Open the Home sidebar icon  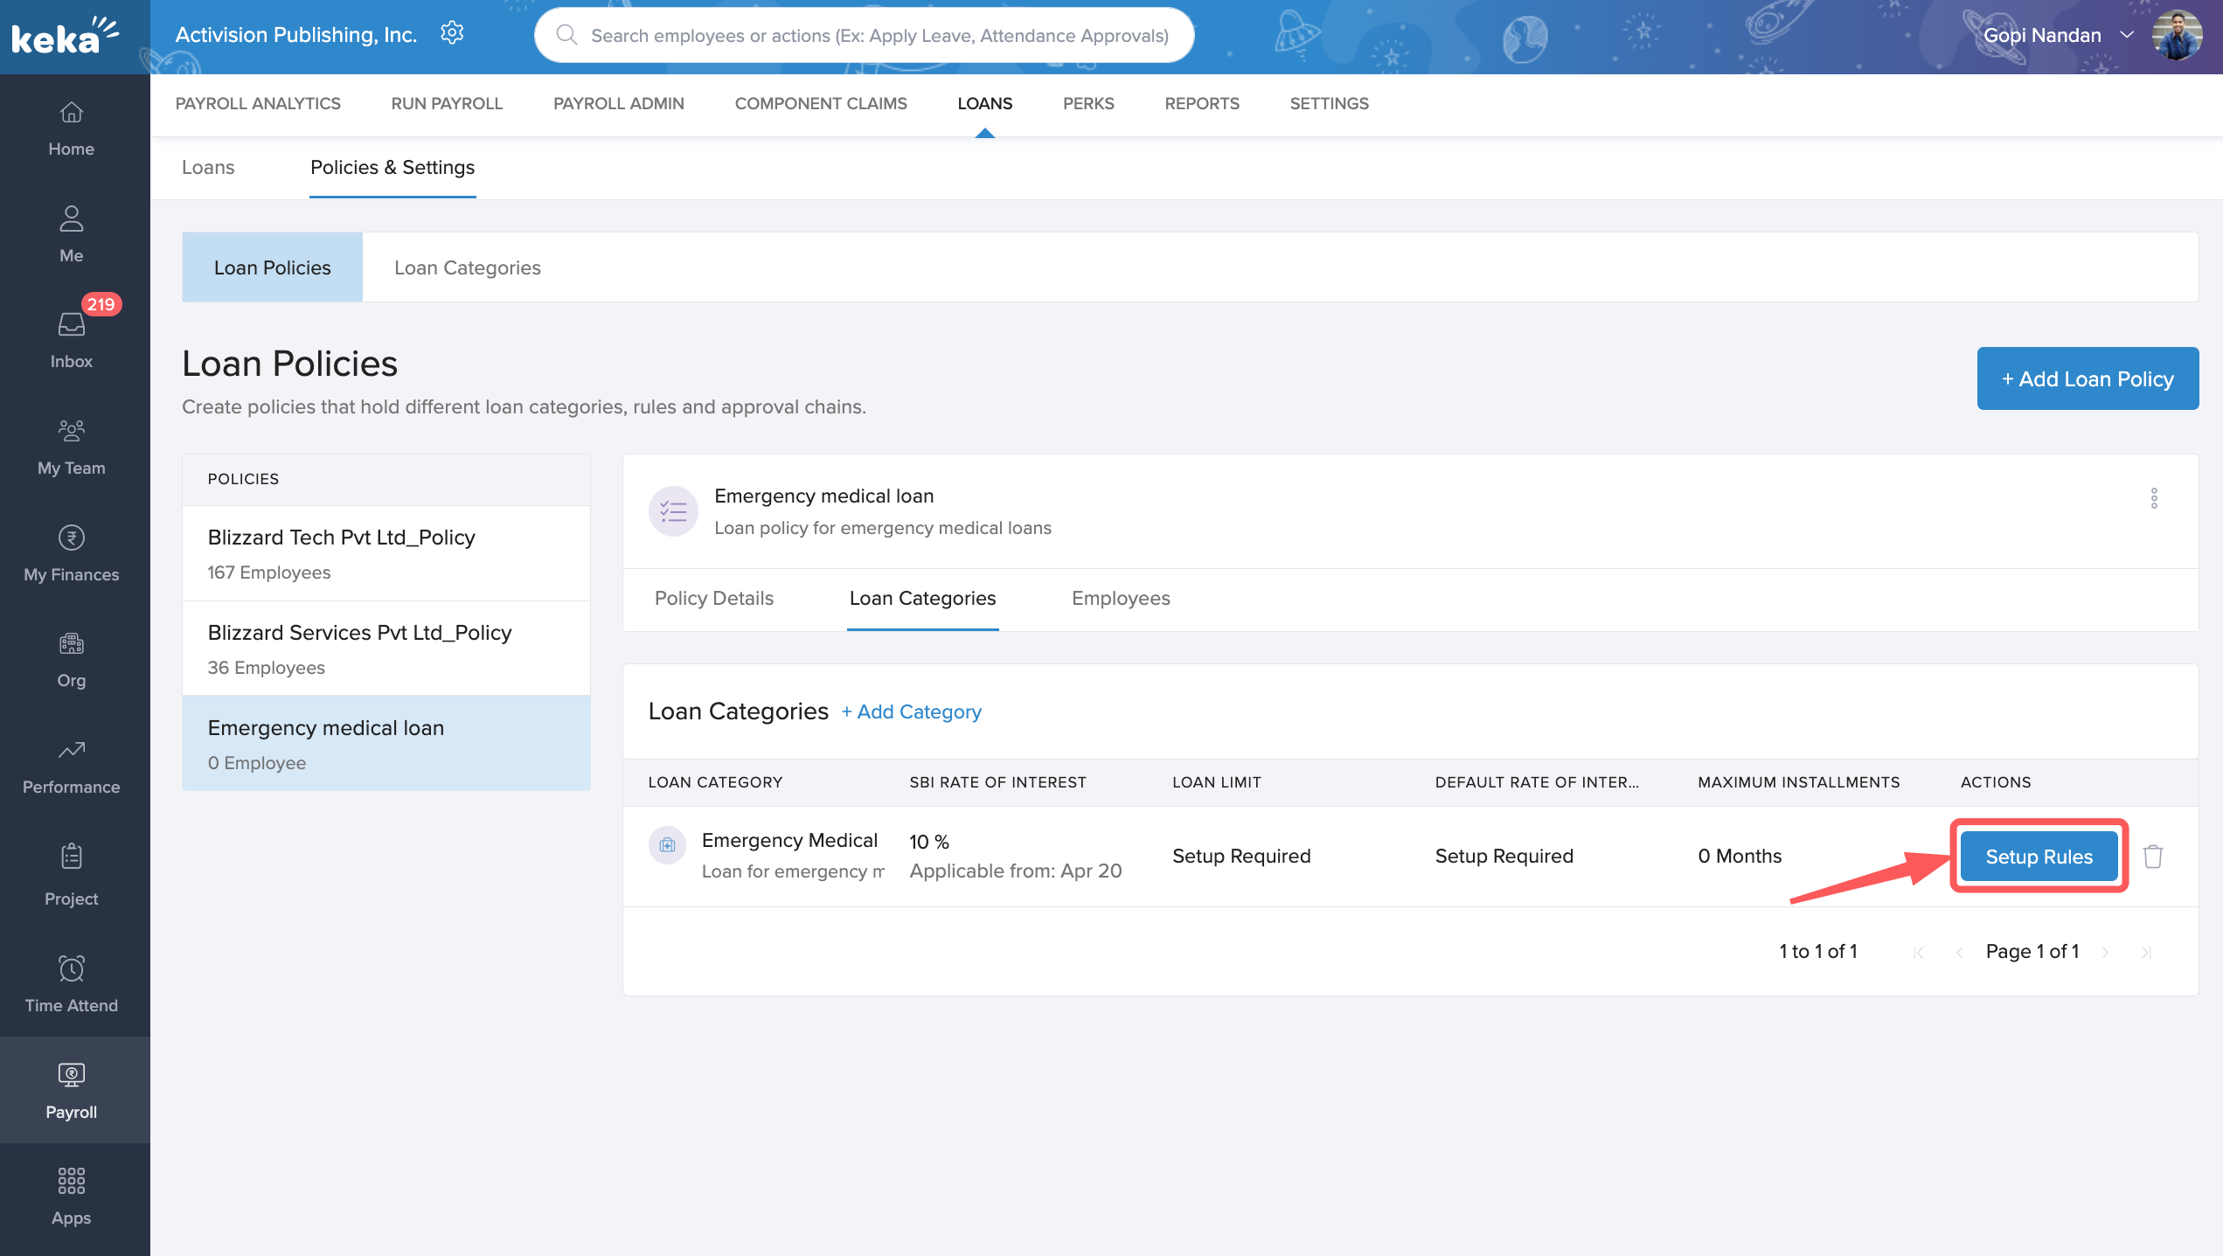pyautogui.click(x=71, y=128)
